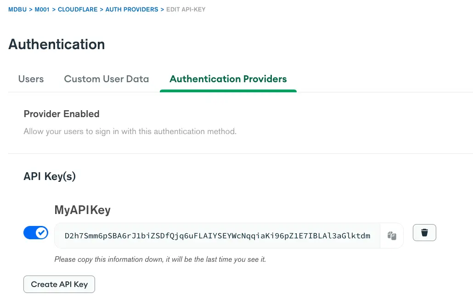Click the Provider Enabled section heading
473x304 pixels.
coord(62,114)
